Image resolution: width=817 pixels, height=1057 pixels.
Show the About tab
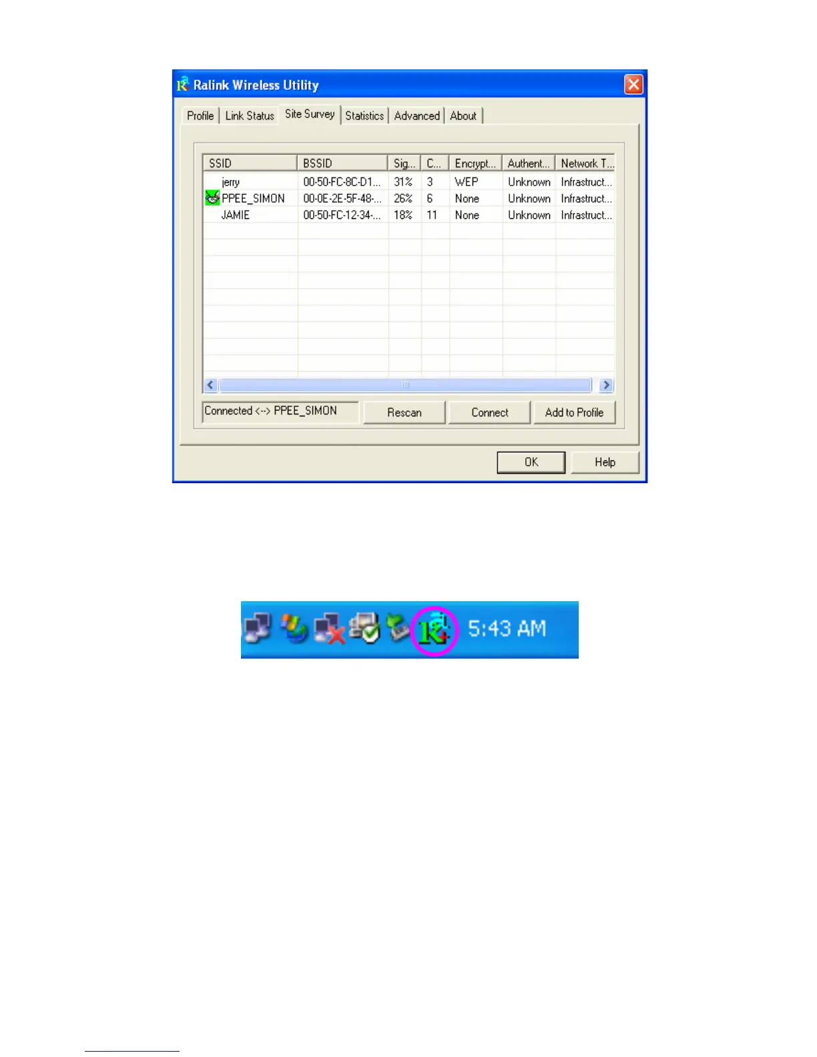[x=463, y=115]
